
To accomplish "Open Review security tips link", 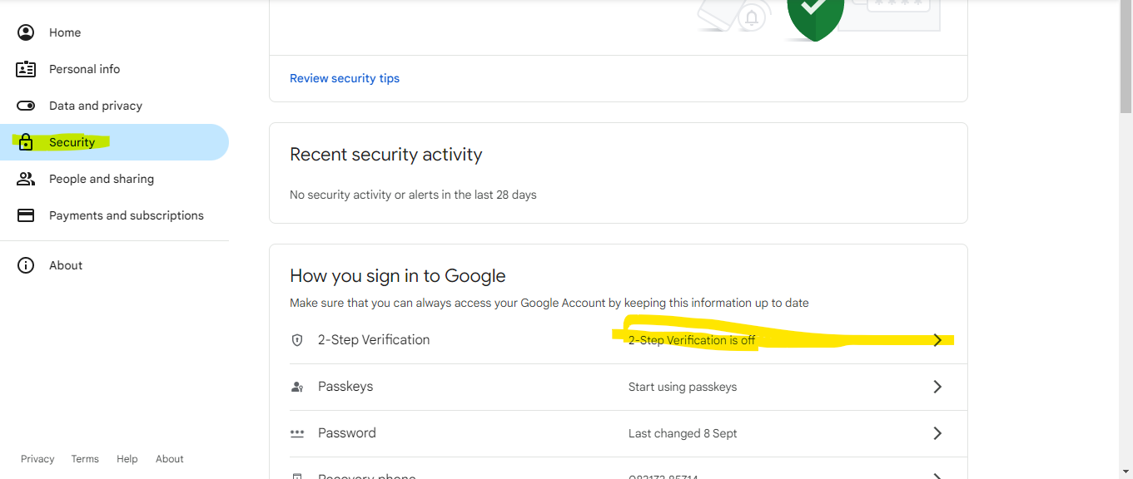I will (345, 78).
